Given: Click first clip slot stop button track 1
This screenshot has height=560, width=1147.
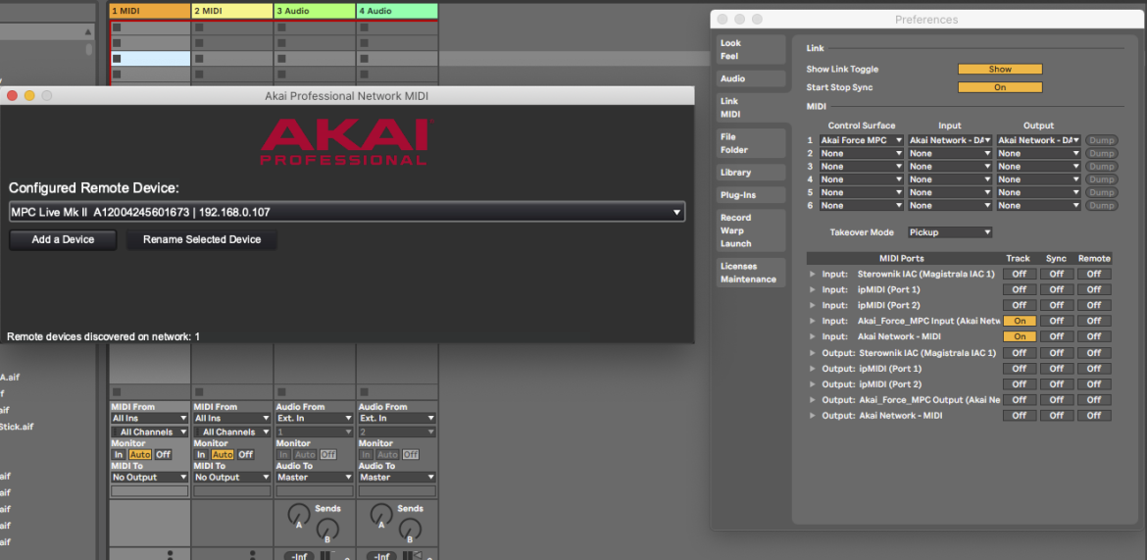Looking at the screenshot, I should point(117,27).
